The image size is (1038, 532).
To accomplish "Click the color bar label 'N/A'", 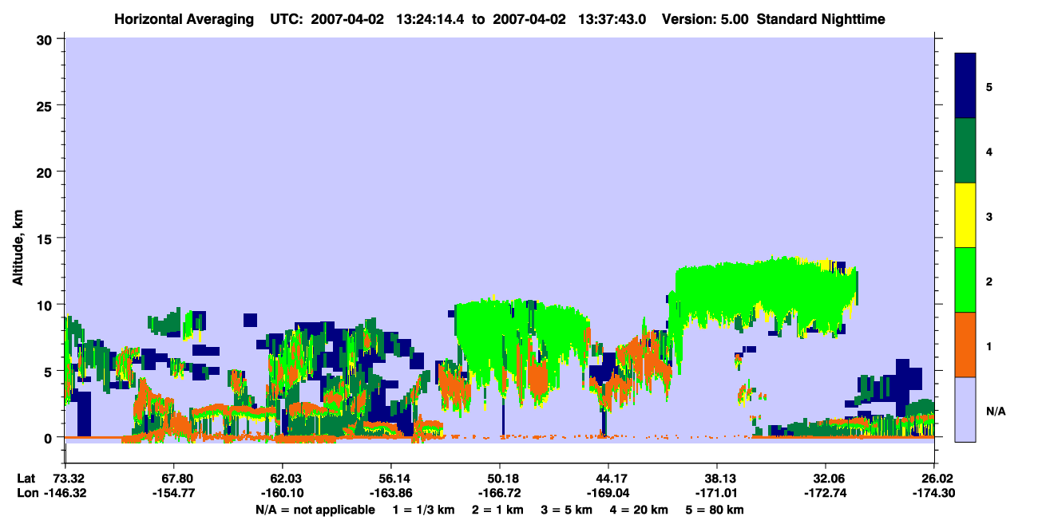I will (995, 411).
